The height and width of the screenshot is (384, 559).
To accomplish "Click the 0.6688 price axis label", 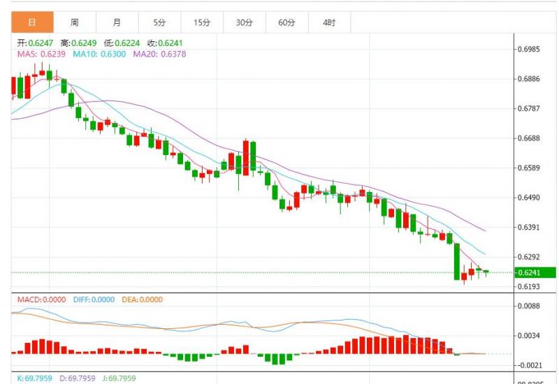I will coord(529,138).
